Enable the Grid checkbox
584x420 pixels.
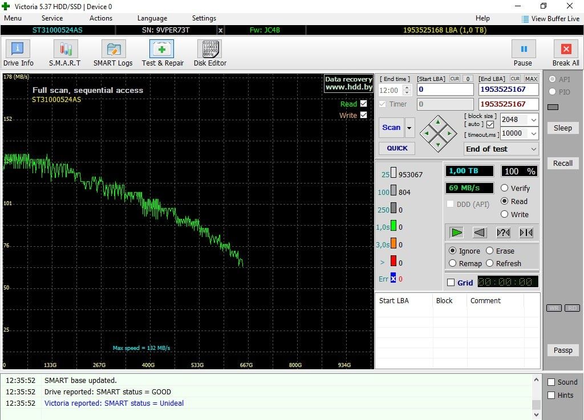pos(451,282)
